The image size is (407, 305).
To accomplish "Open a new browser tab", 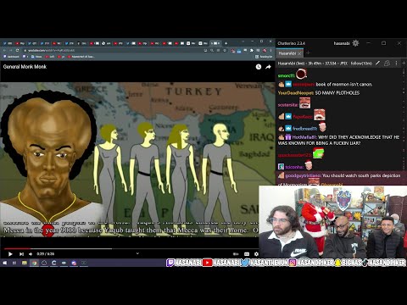I will coord(226,43).
